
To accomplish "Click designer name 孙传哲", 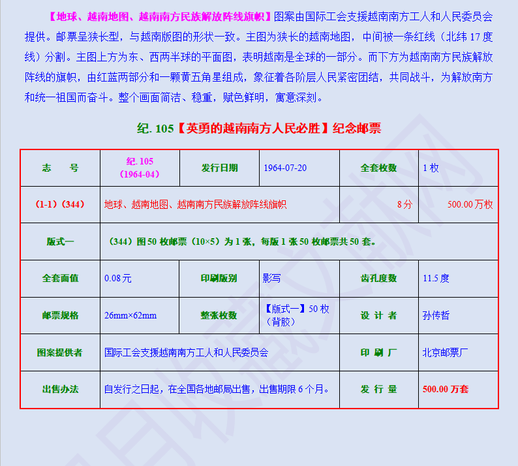I will pos(436,315).
